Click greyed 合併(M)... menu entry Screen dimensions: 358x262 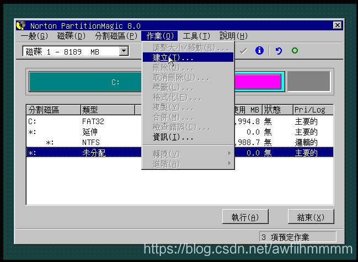coord(188,117)
